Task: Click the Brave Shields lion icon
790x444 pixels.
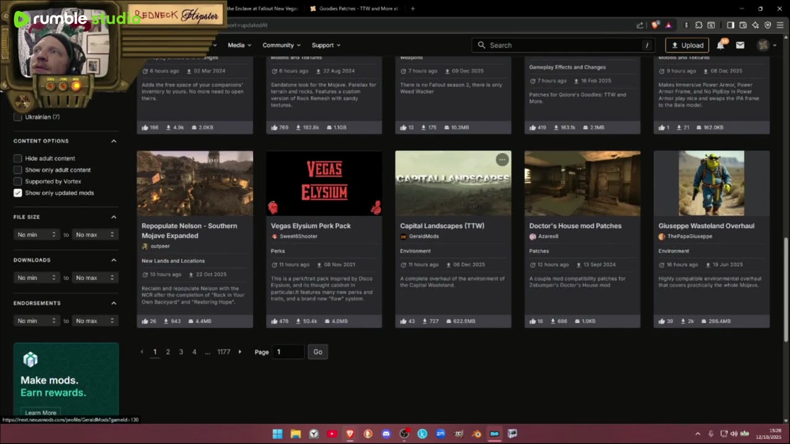Action: coord(655,25)
